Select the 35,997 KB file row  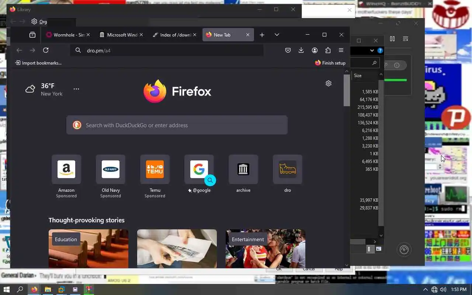[x=369, y=200]
